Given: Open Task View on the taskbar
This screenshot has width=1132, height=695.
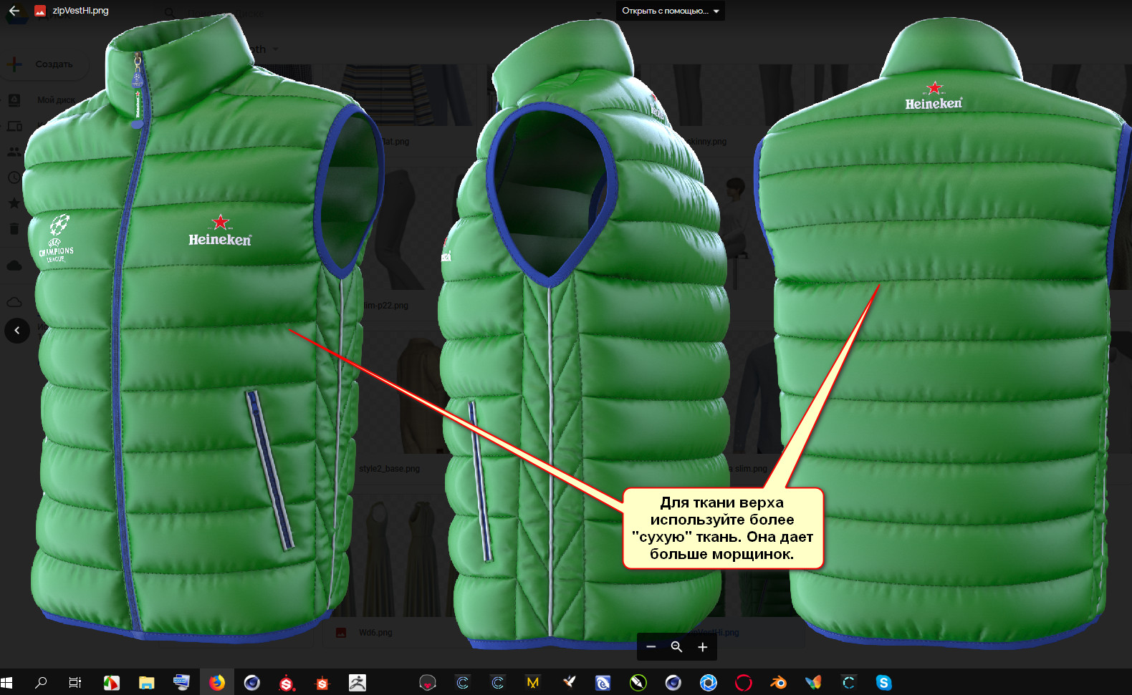Looking at the screenshot, I should point(75,683).
